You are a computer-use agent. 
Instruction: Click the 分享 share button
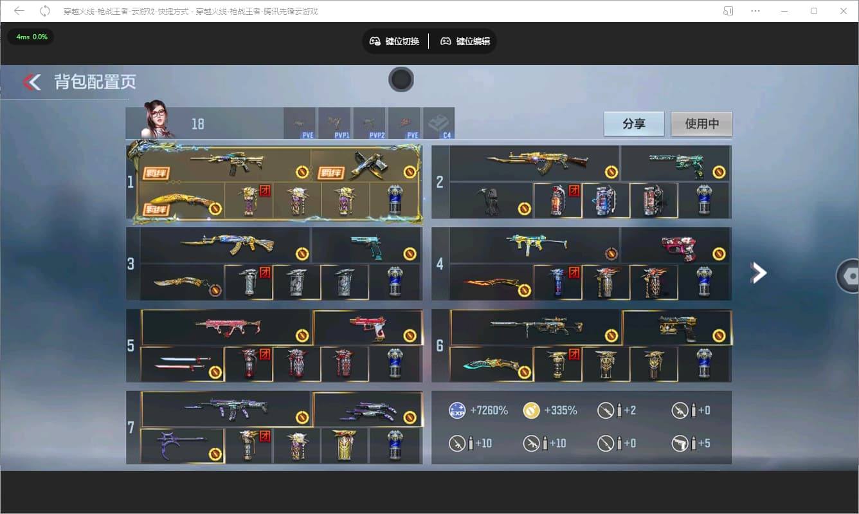[634, 124]
